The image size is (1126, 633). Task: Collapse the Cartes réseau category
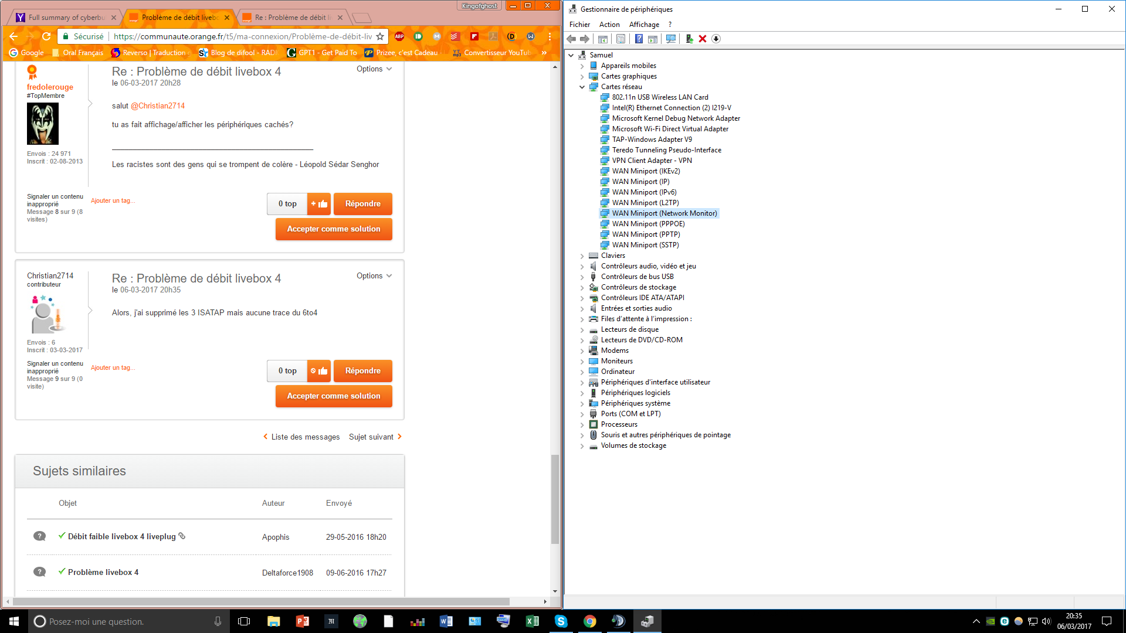(582, 87)
